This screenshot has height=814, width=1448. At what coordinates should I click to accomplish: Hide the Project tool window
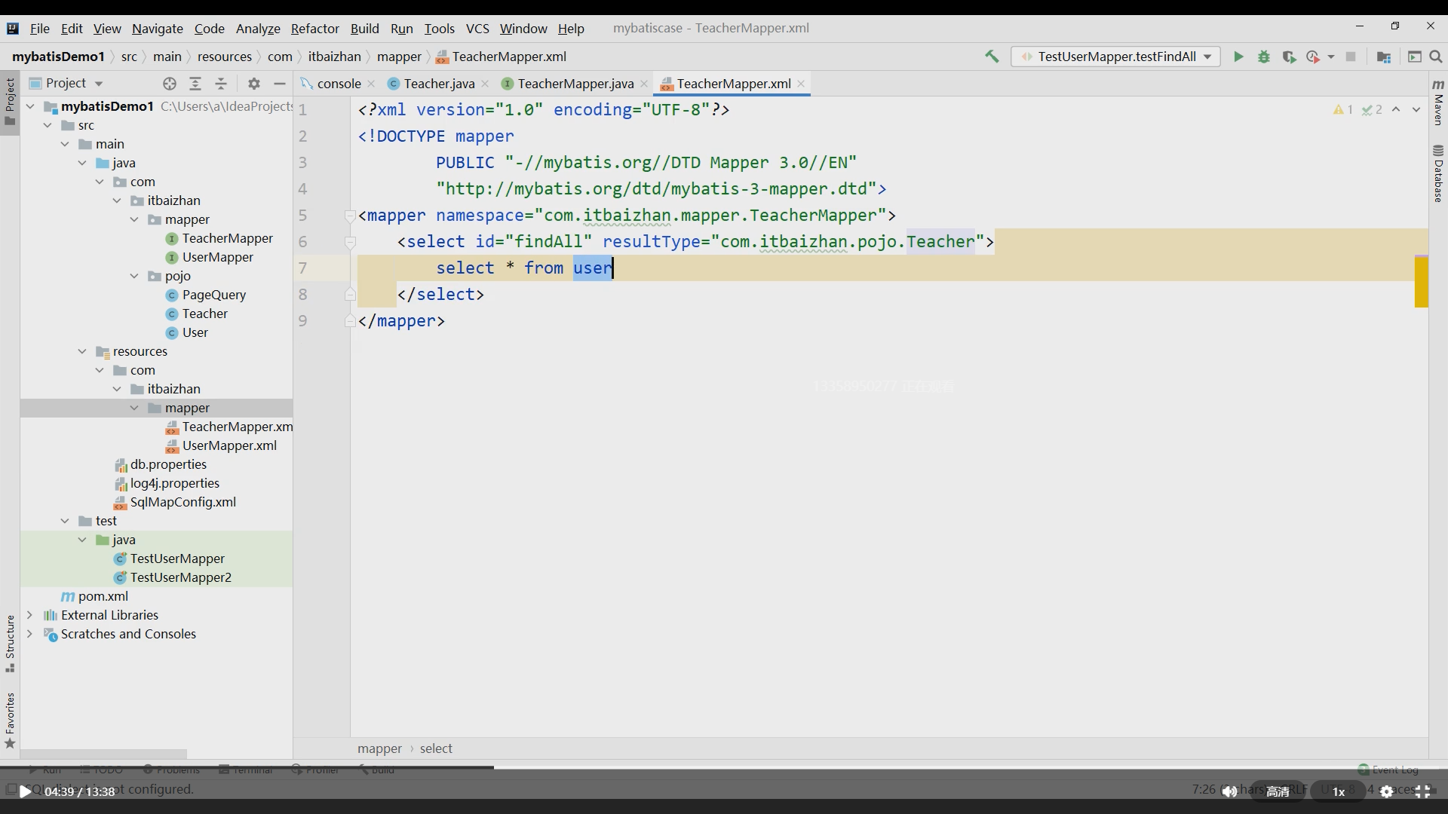pos(280,84)
